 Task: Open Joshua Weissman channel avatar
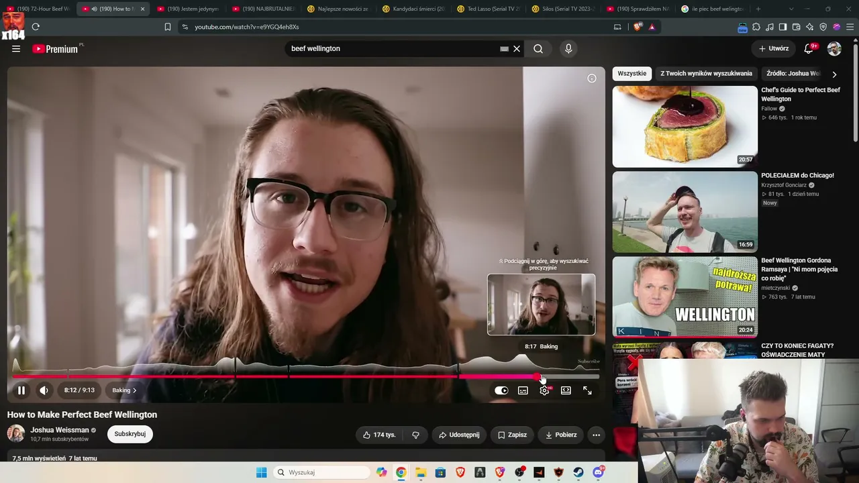[x=16, y=433]
